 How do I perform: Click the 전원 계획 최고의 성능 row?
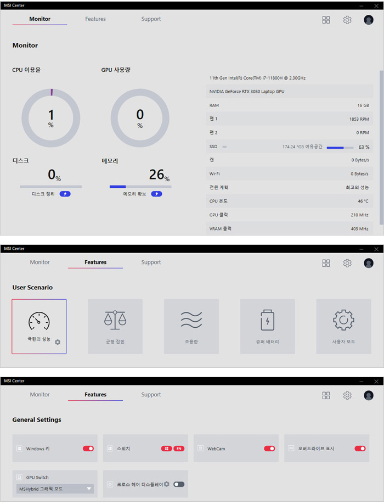tap(289, 187)
